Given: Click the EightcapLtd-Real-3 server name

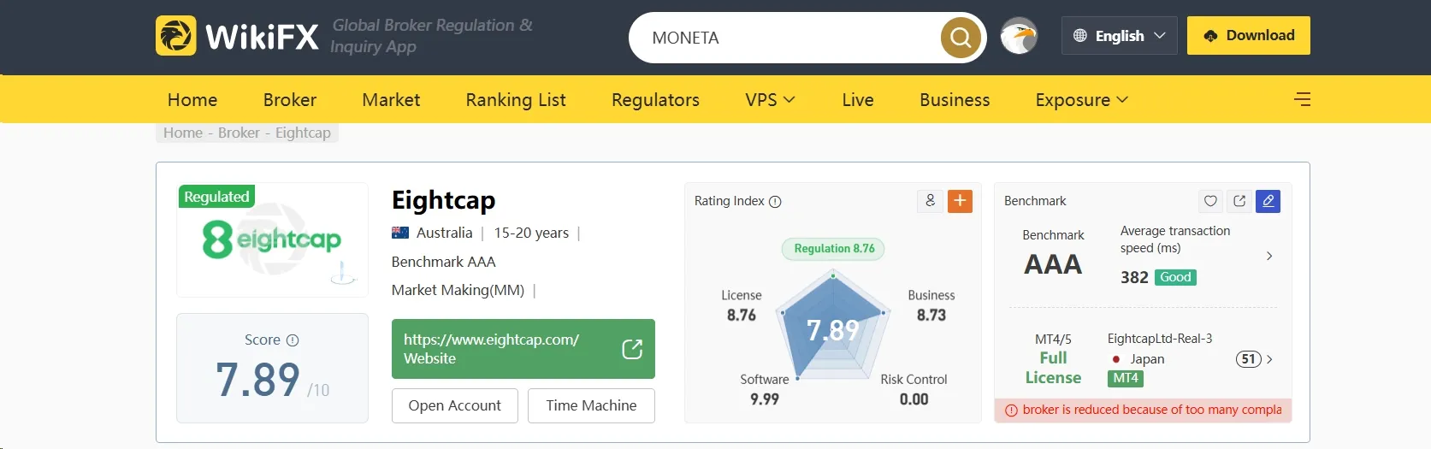Looking at the screenshot, I should [1160, 339].
